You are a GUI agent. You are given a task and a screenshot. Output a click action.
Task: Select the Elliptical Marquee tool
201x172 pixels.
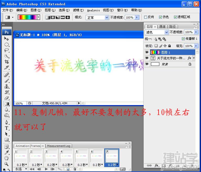(6, 44)
